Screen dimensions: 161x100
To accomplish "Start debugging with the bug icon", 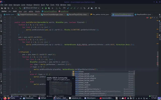I will (46, 8).
